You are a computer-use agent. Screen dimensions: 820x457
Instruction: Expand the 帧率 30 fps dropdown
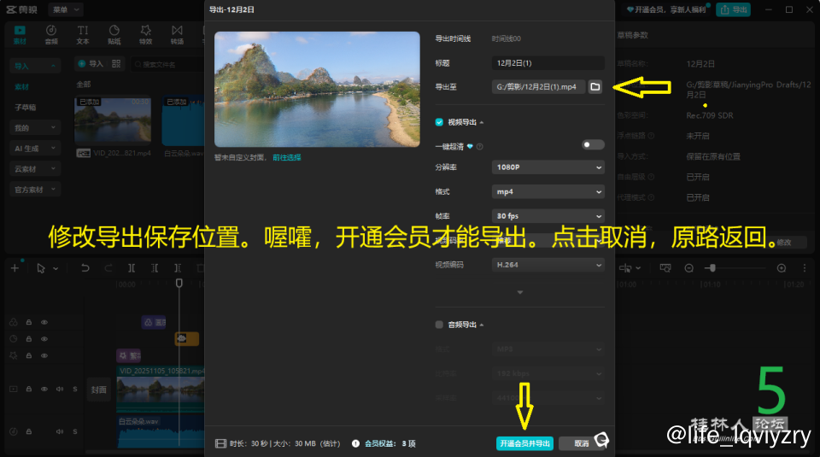(548, 216)
